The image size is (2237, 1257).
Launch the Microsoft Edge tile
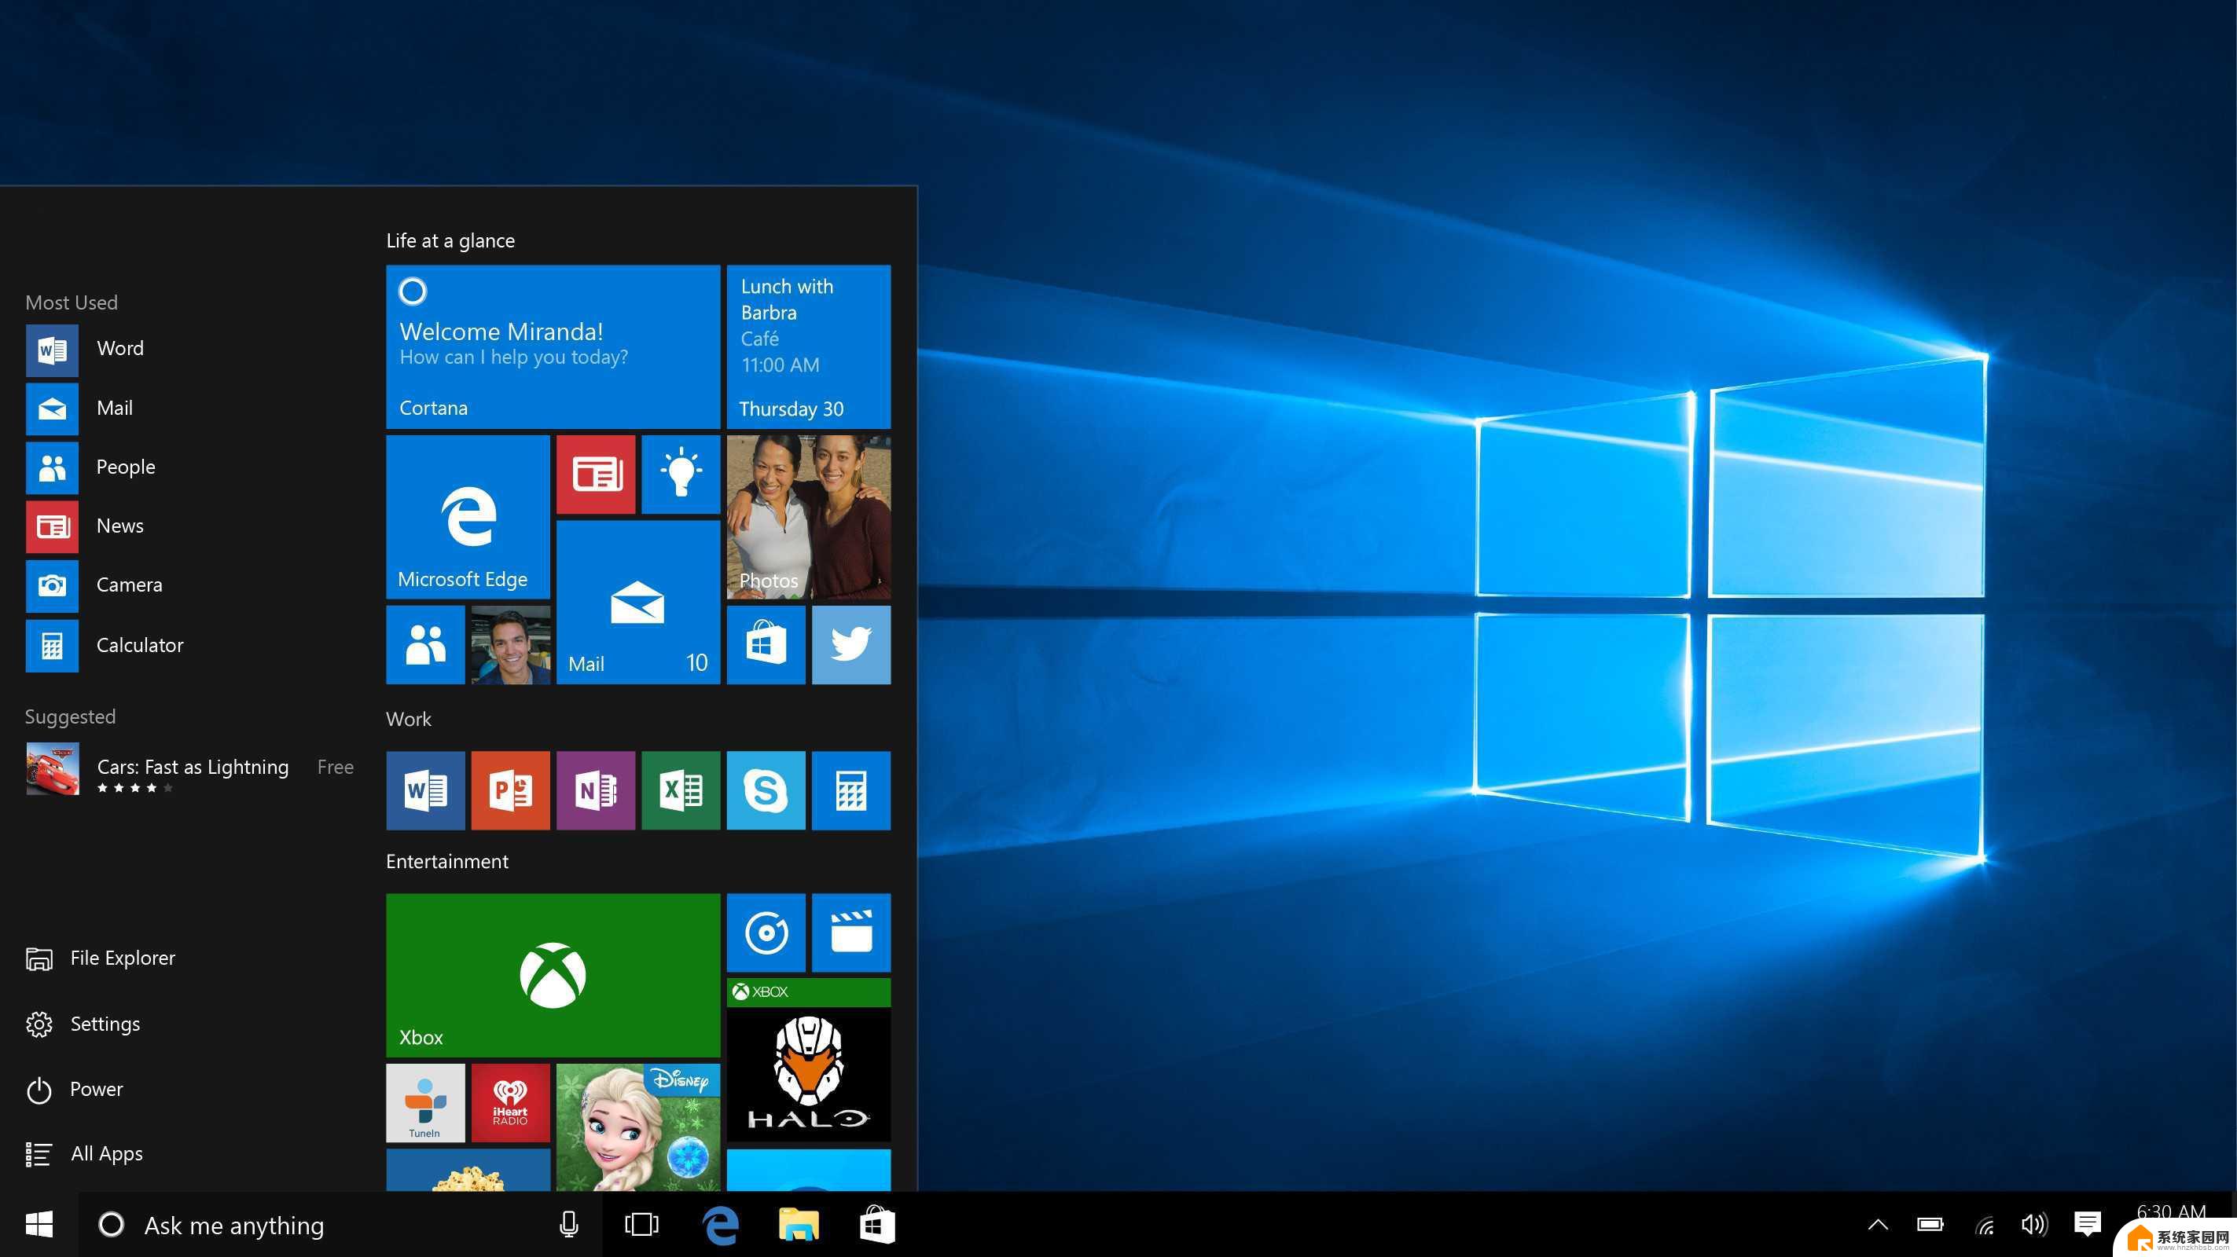(x=468, y=518)
